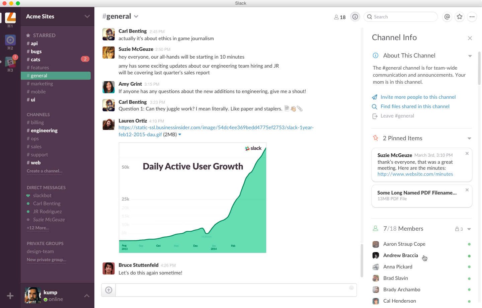Click Create a channel link
482x308 pixels.
point(45,171)
